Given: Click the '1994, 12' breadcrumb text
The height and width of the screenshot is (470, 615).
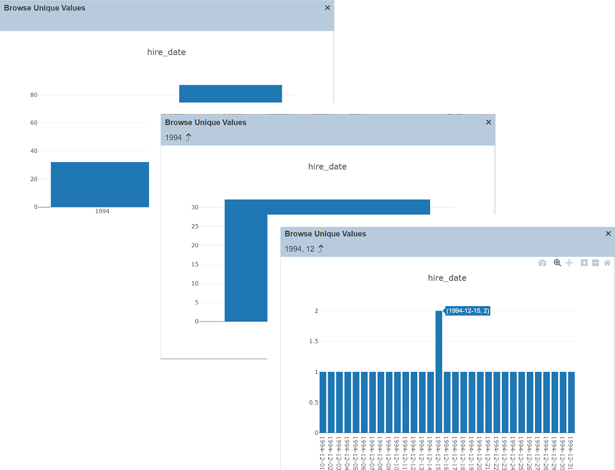Looking at the screenshot, I should [x=300, y=249].
